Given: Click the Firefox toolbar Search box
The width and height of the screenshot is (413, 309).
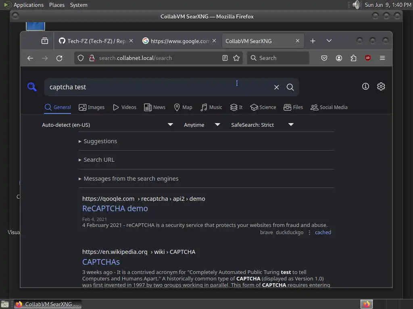Looking at the screenshot, I should (278, 58).
